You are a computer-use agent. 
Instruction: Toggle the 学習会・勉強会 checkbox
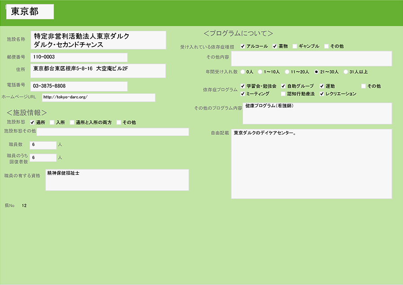(x=243, y=86)
